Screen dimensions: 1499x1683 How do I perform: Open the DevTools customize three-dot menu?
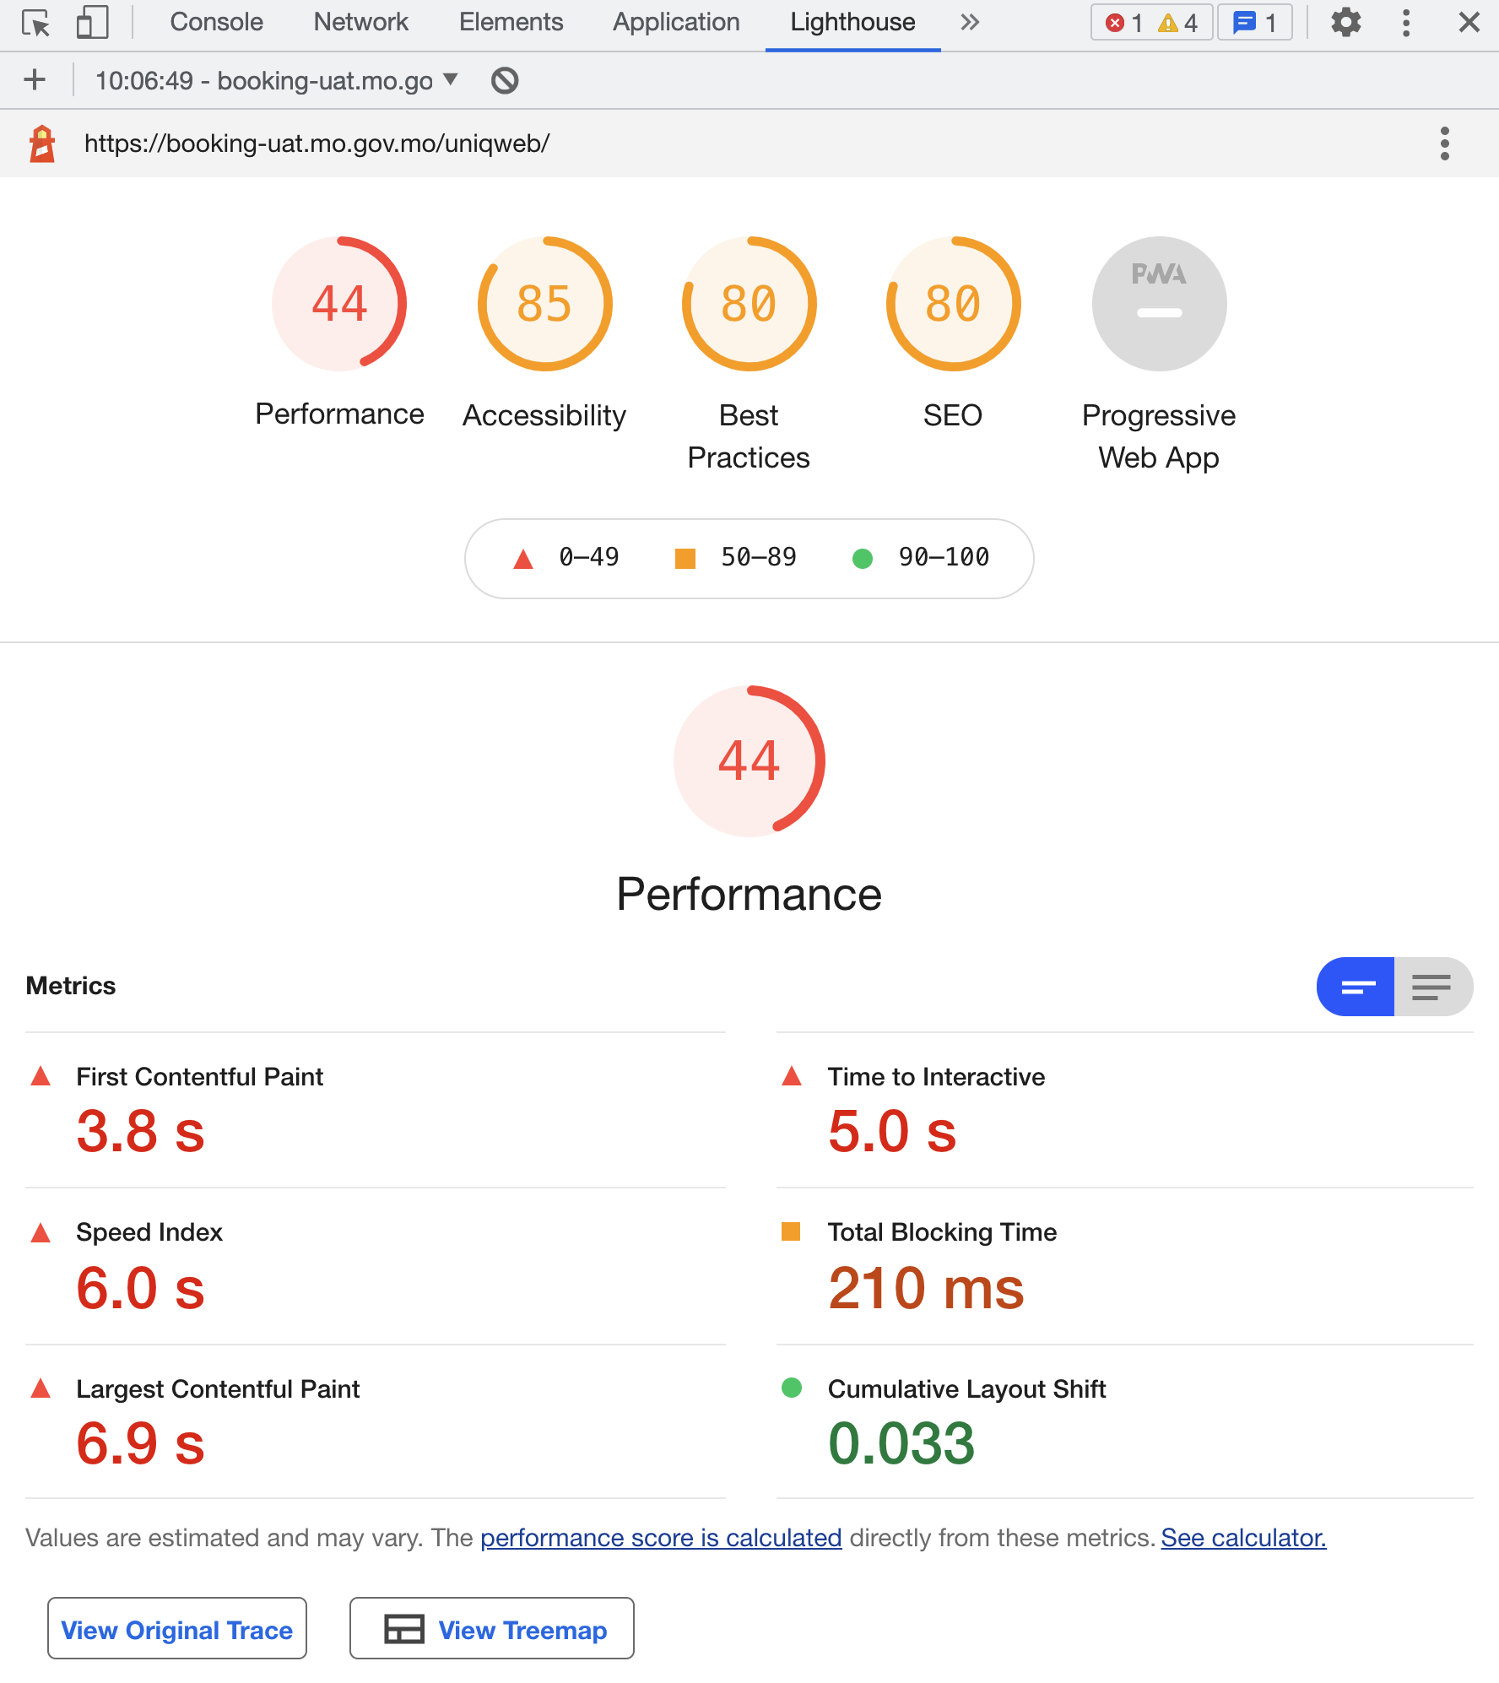click(1405, 23)
